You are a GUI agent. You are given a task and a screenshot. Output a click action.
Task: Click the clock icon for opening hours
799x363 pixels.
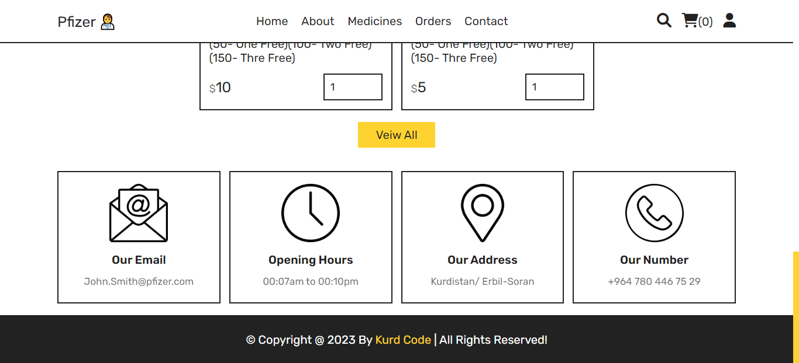pyautogui.click(x=311, y=213)
